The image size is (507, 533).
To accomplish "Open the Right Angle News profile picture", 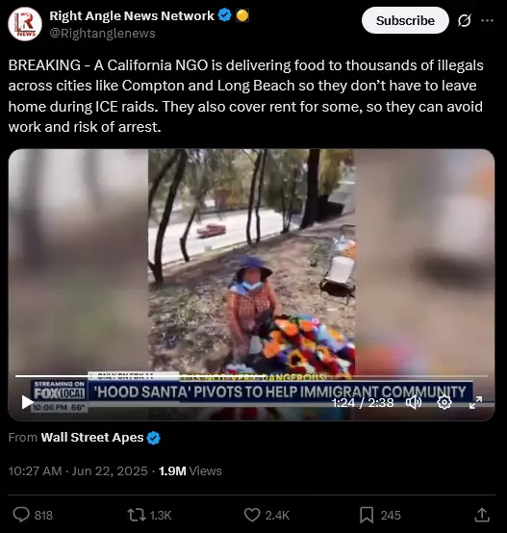I will pos(25,24).
